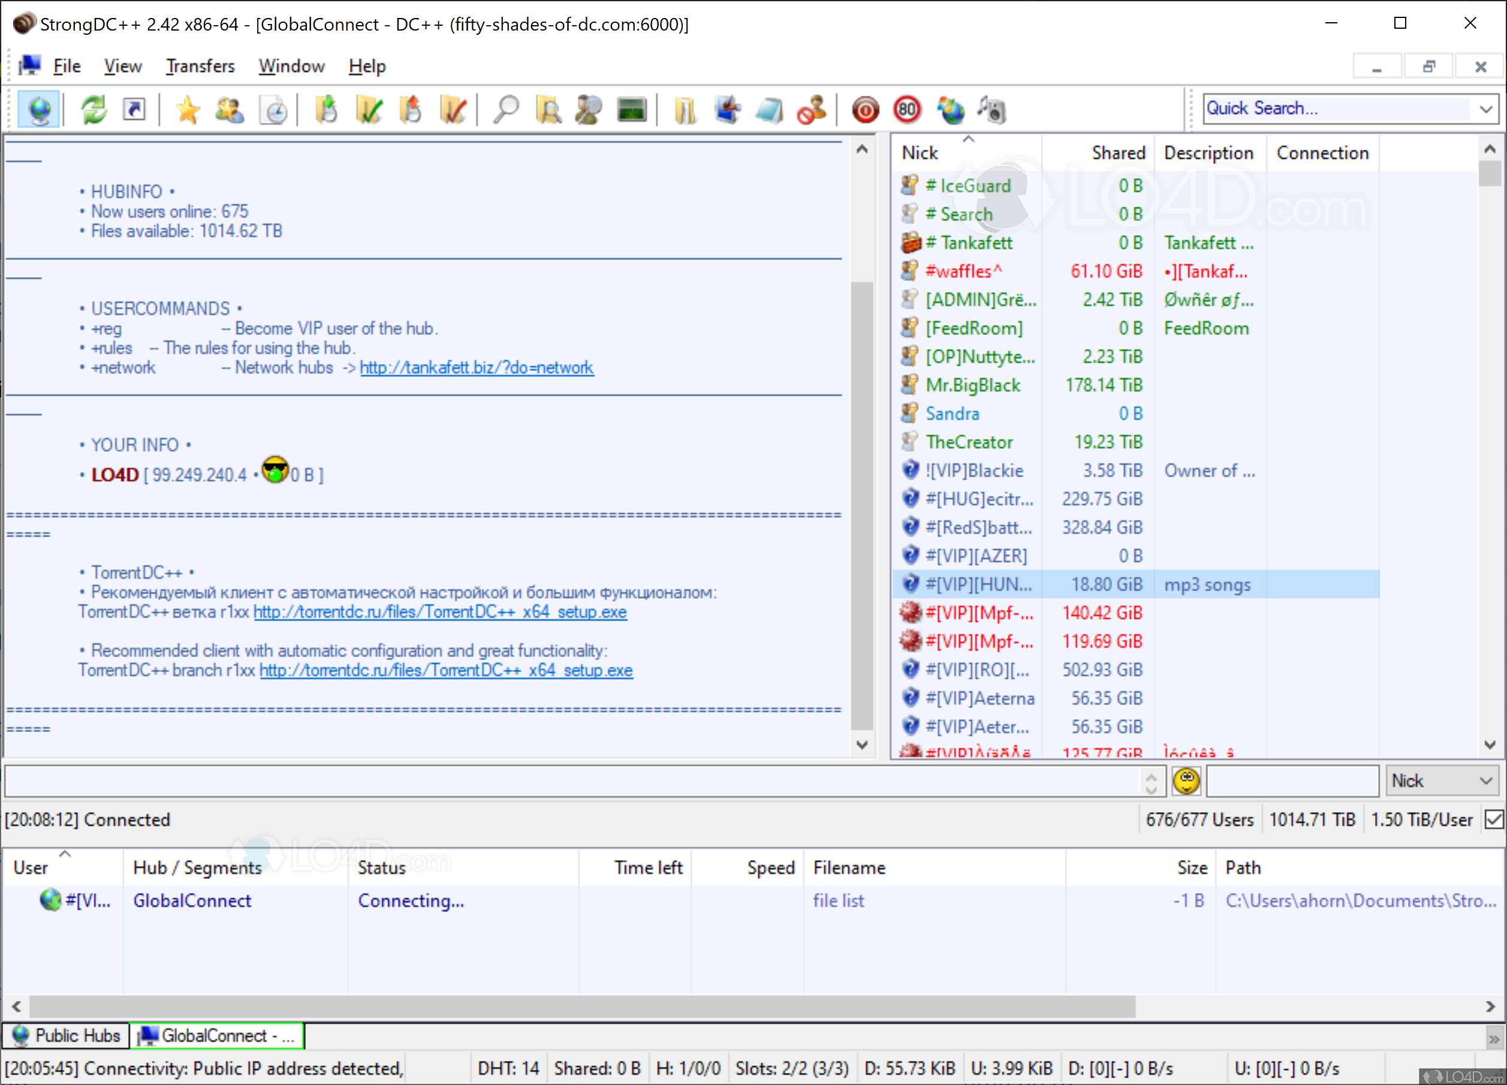The height and width of the screenshot is (1085, 1507).
Task: Open the emoticon smiley picker
Action: (x=1187, y=781)
